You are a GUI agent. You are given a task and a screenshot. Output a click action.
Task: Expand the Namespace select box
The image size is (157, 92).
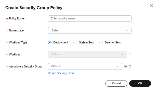click(x=90, y=30)
